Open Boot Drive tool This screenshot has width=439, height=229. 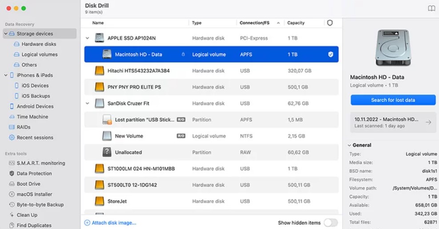(28, 184)
